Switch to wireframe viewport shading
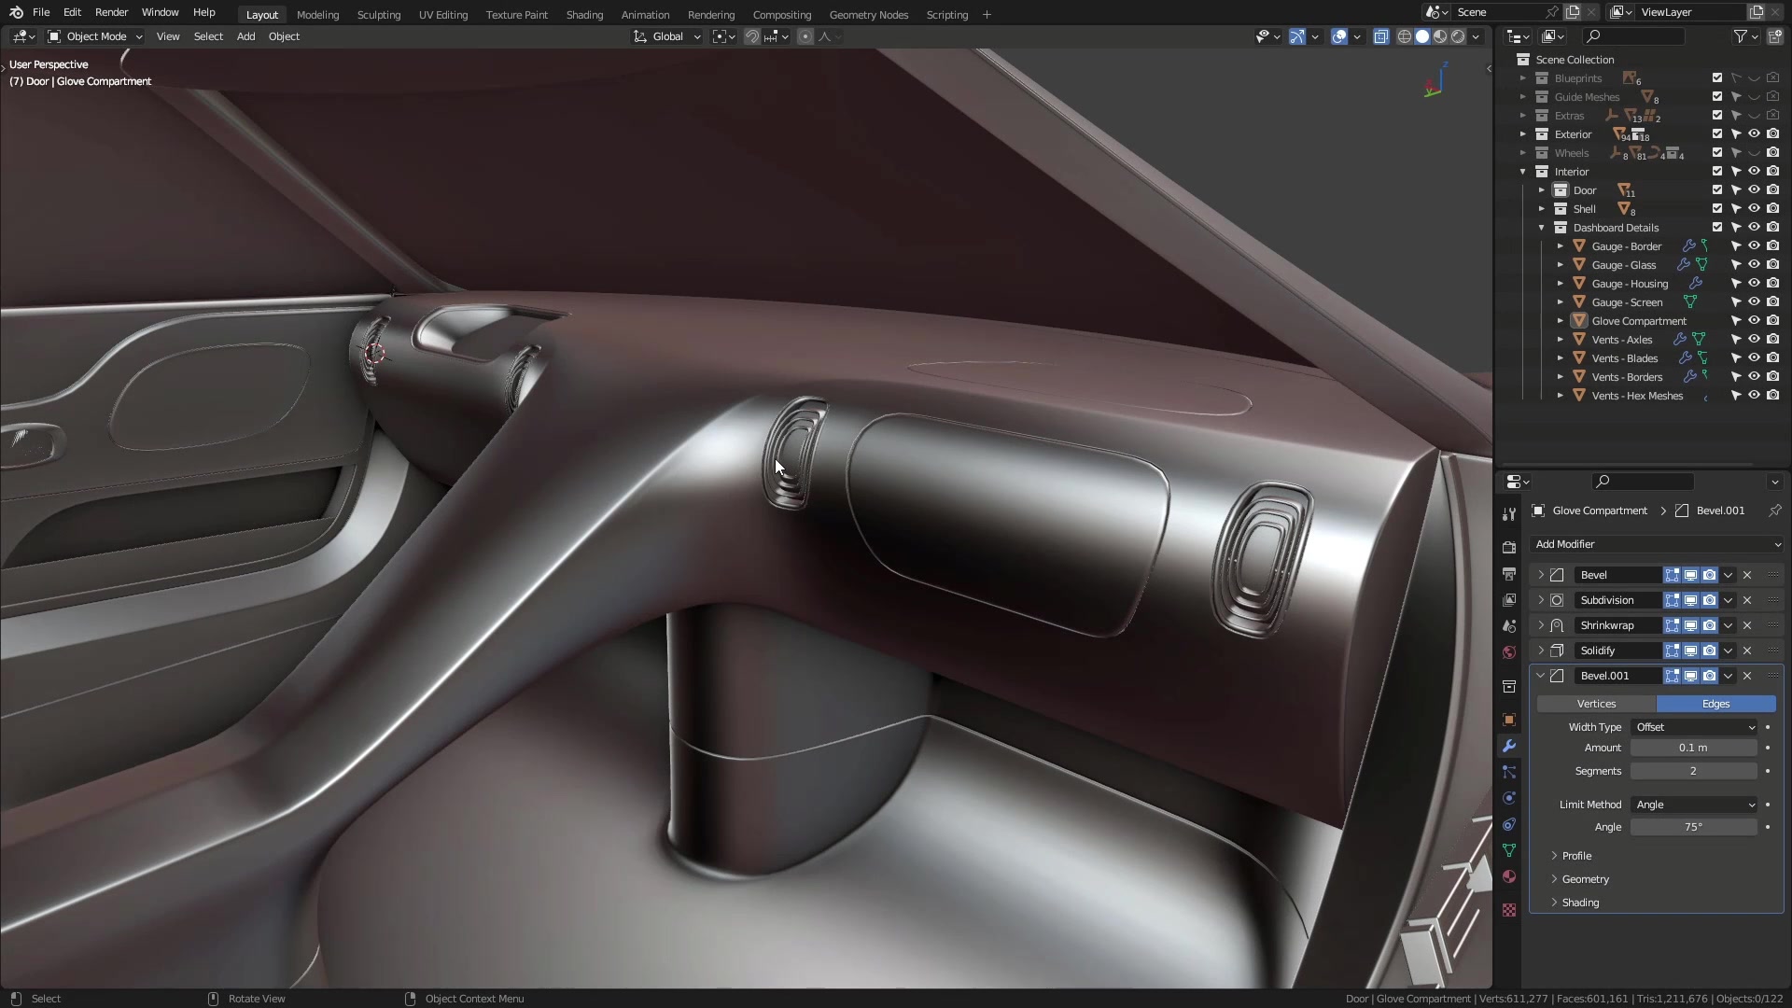 (1404, 36)
